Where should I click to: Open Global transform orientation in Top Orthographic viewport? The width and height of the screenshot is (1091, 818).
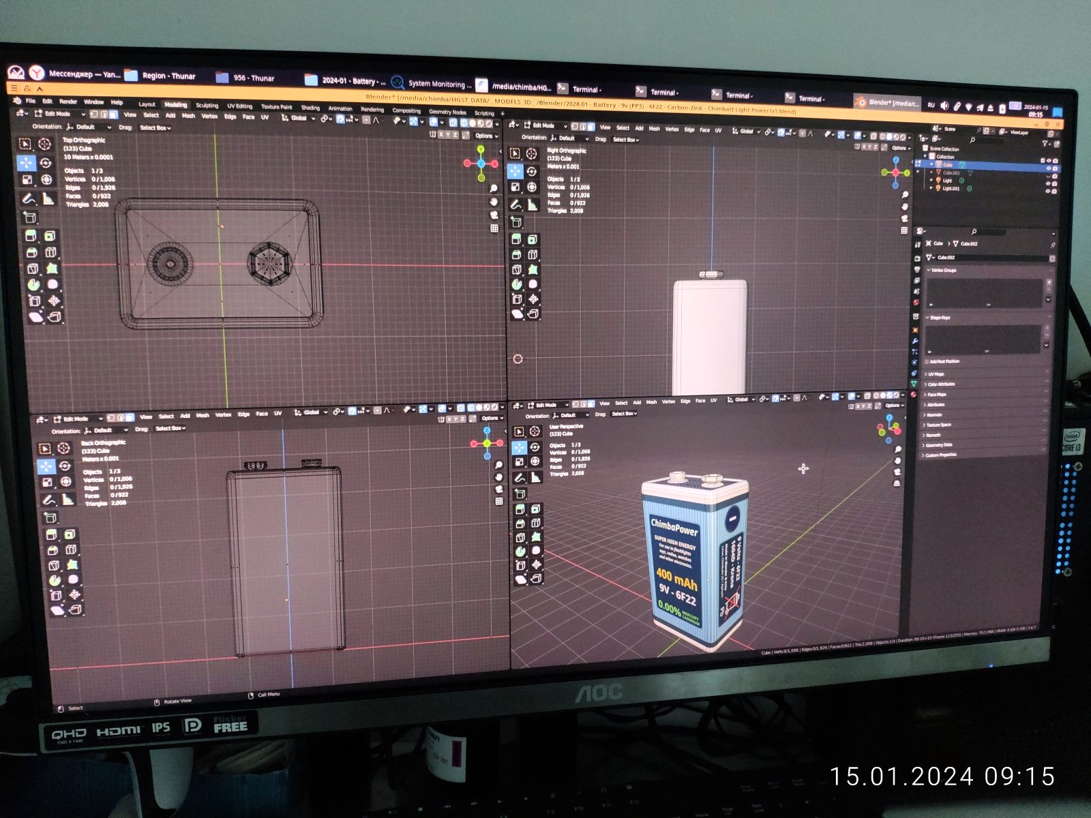[x=299, y=118]
